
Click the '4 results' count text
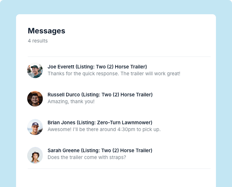coord(38,41)
